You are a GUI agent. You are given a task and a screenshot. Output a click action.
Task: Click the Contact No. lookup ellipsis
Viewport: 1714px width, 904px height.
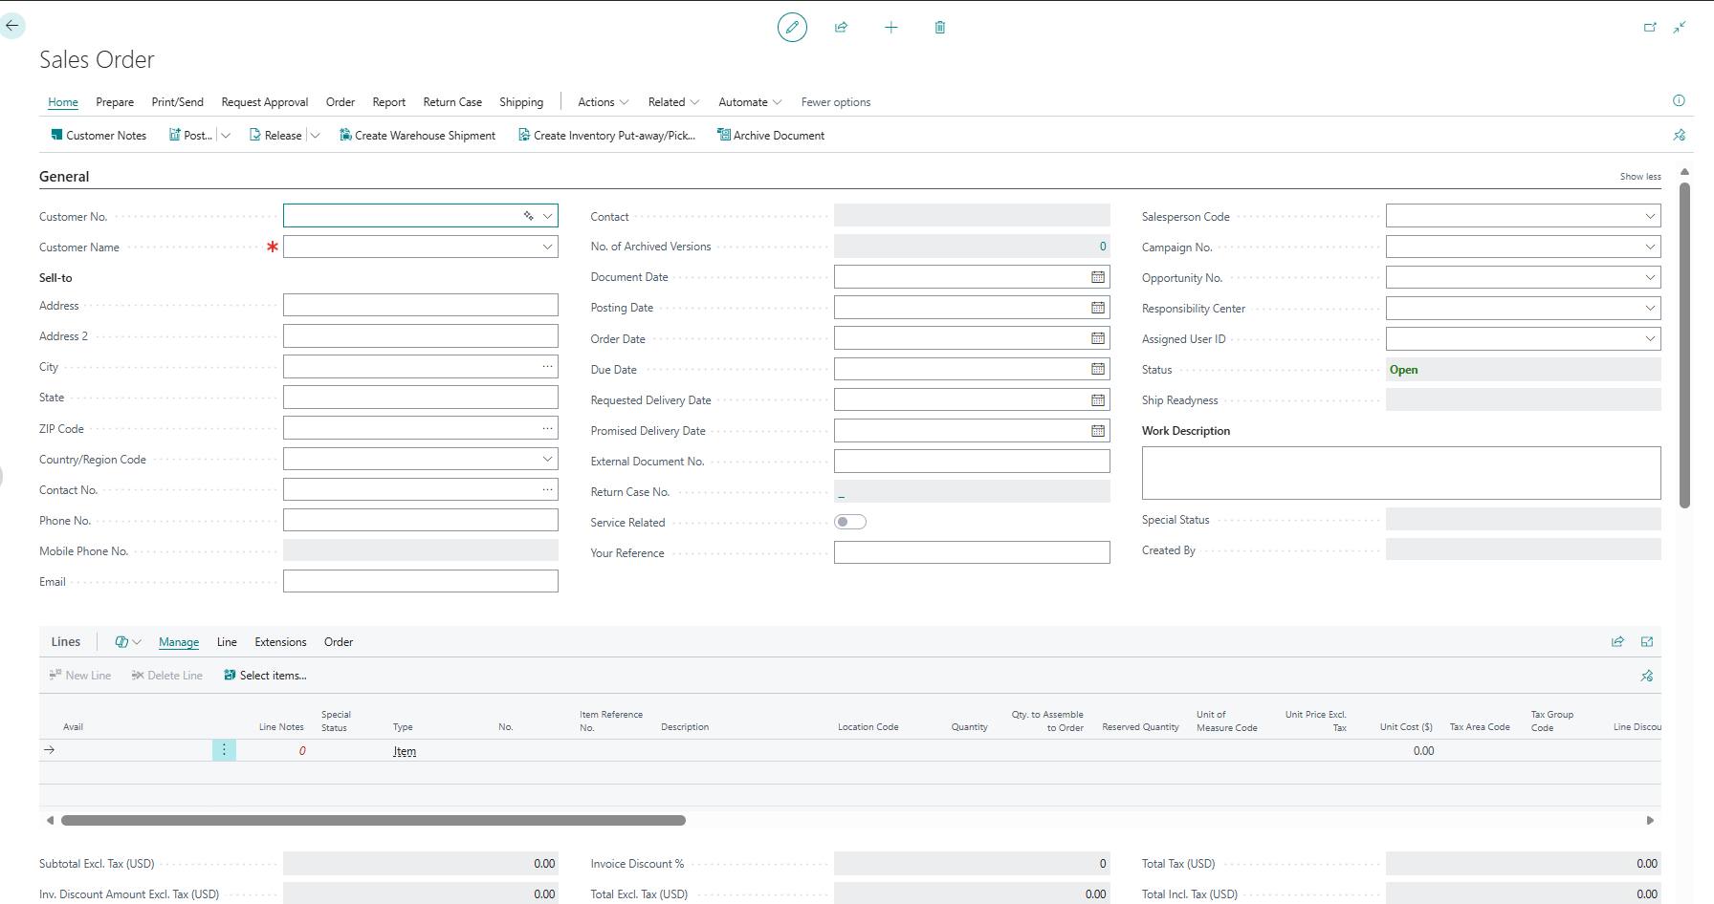tap(547, 489)
